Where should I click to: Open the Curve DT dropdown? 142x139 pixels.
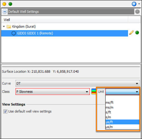pos(77,83)
